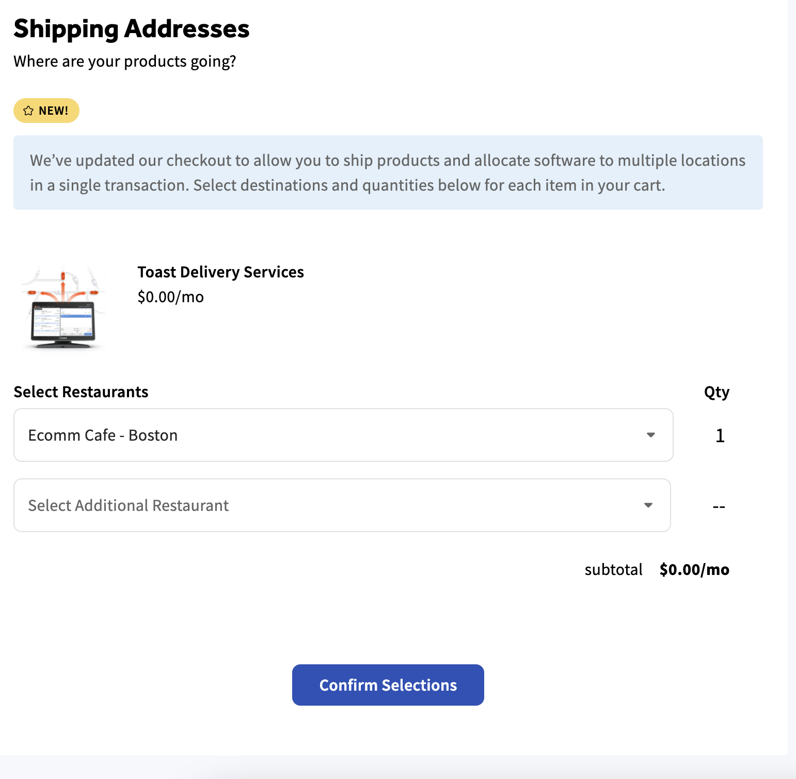Click inside the Select Additional Restaurant input area
Image resolution: width=796 pixels, height=779 pixels.
point(310,505)
